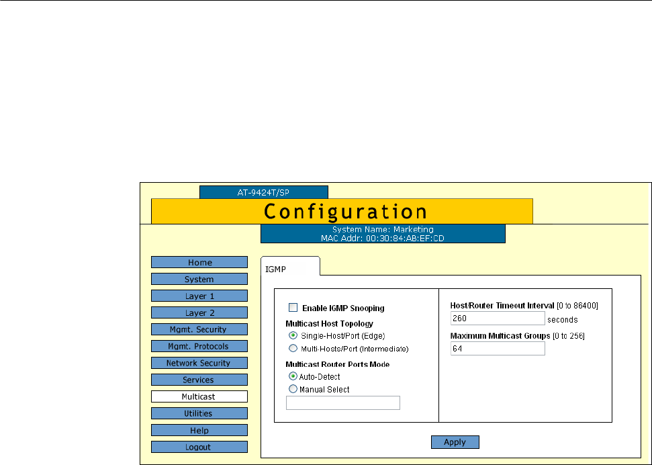
Task: Open the Home menu button
Action: pyautogui.click(x=199, y=263)
